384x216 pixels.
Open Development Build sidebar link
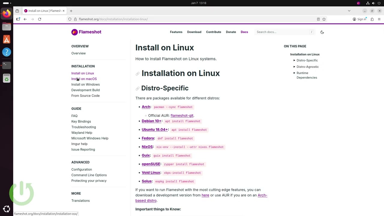[x=85, y=90]
